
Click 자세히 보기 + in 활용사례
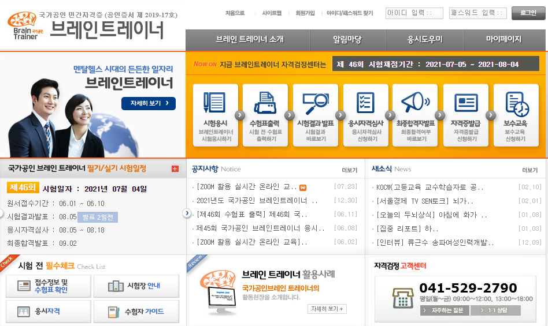point(327,309)
